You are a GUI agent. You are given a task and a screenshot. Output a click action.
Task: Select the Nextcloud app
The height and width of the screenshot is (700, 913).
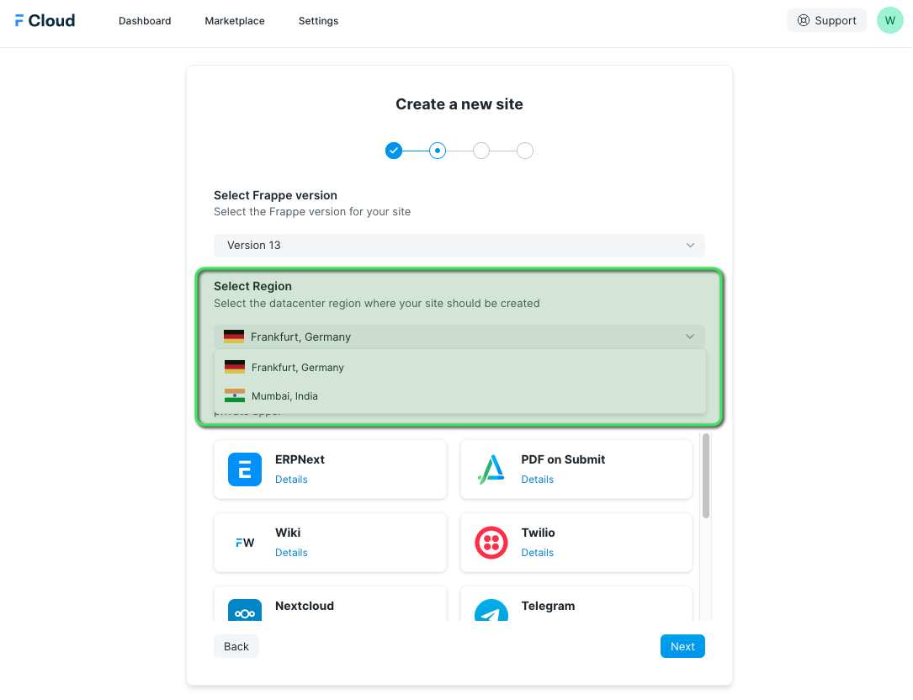330,604
